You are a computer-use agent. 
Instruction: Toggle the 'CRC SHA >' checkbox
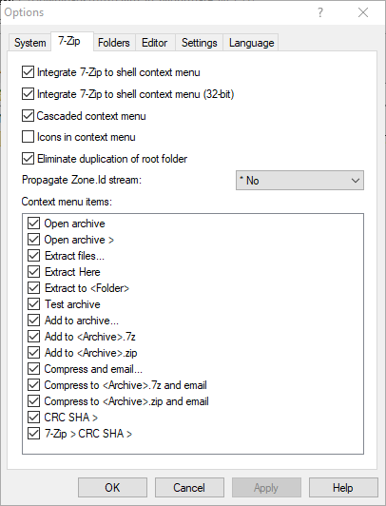(33, 418)
